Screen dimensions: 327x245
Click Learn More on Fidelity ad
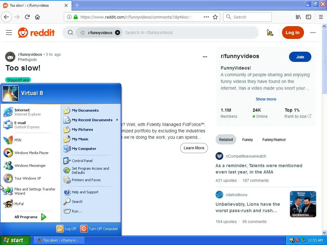194,148
